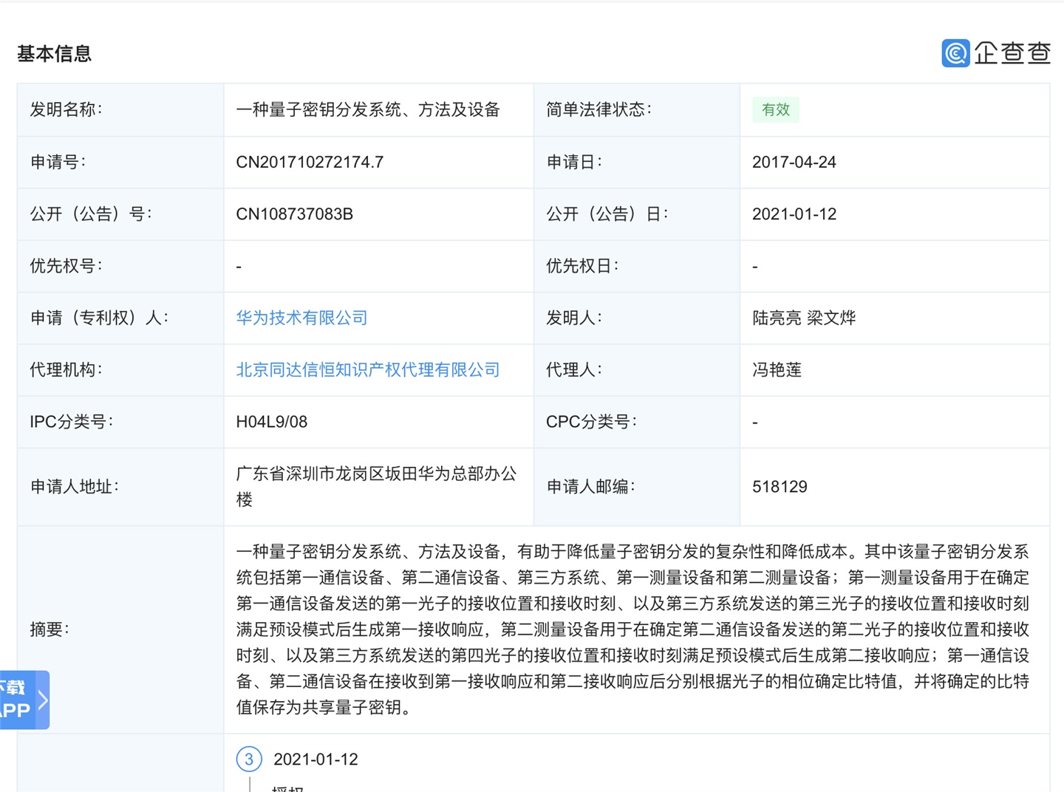Select the abstract text about quantum keys

[x=634, y=629]
